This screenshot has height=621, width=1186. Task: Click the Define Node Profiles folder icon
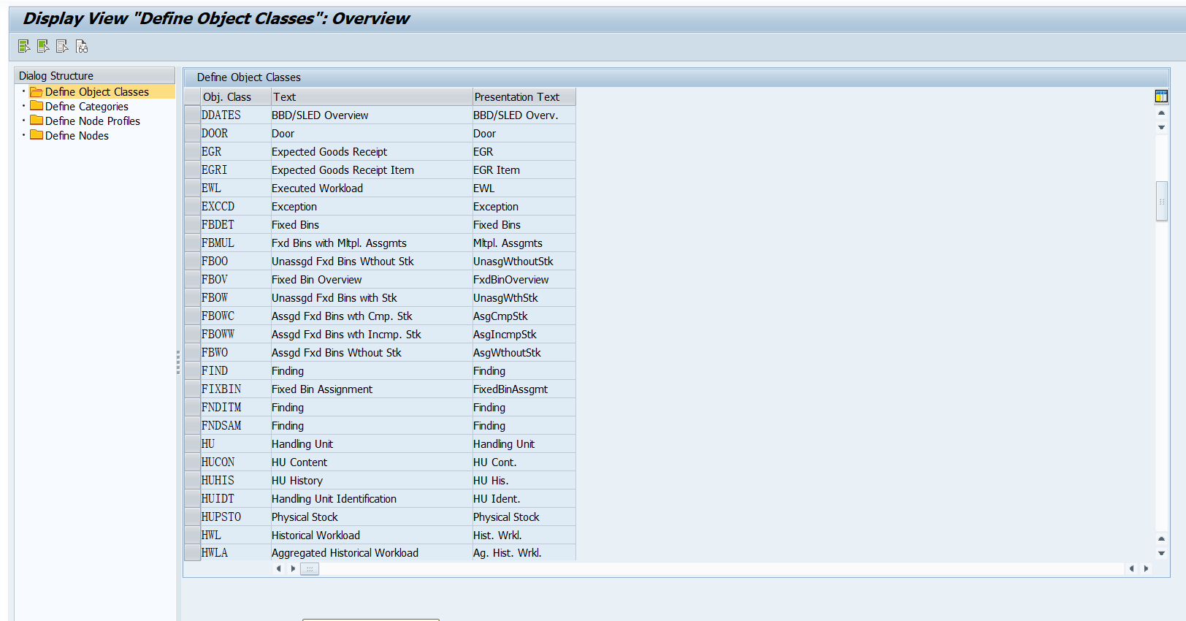pos(37,121)
